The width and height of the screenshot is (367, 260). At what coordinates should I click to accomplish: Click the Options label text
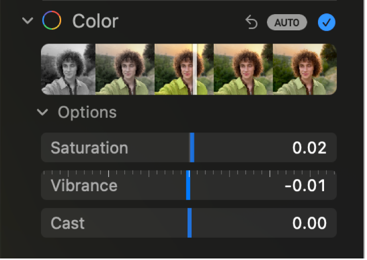point(87,112)
